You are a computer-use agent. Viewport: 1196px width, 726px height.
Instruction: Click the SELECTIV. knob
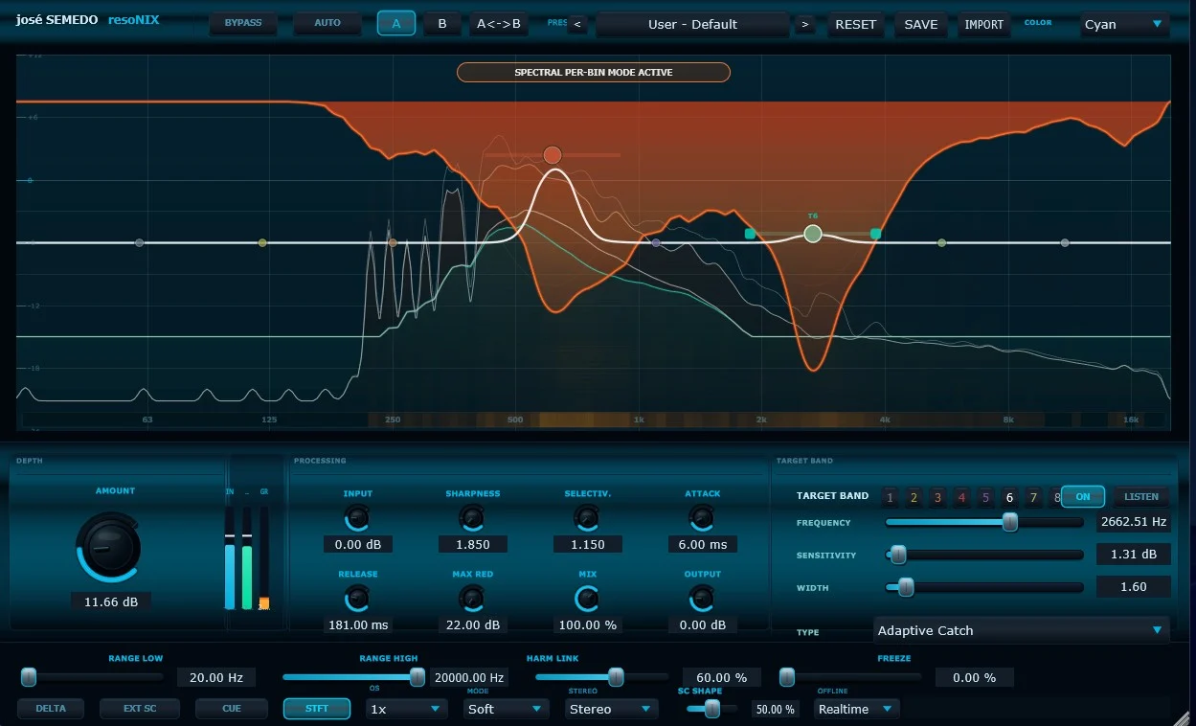click(587, 518)
